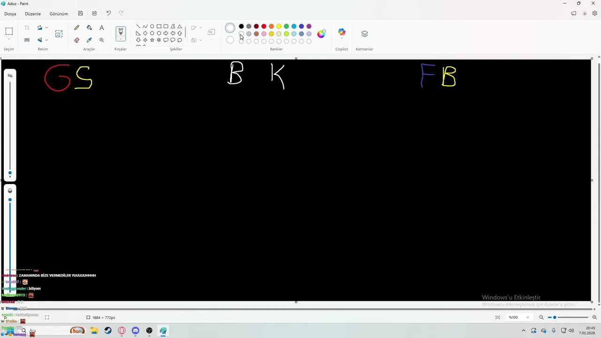
Task: Open Paint settings gear
Action: point(594,14)
